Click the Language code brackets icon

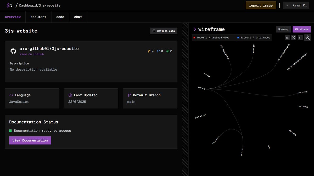click(11, 95)
